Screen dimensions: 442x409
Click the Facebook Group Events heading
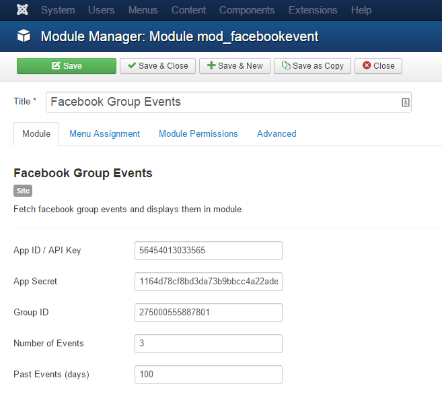coord(83,173)
